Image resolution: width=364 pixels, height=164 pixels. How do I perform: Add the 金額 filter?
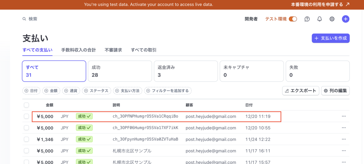pyautogui.click(x=52, y=91)
